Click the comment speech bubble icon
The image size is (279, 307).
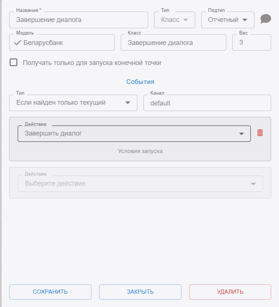click(x=266, y=19)
